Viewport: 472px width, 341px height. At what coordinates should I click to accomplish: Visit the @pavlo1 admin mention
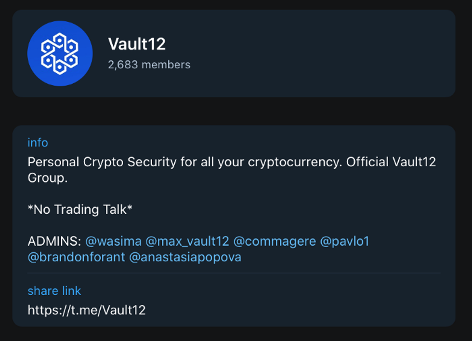pyautogui.click(x=344, y=241)
